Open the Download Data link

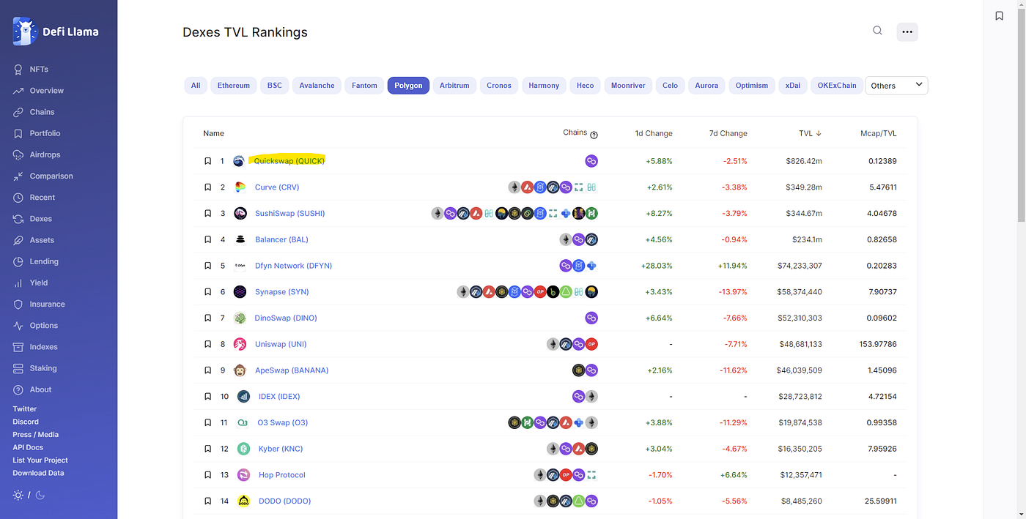pos(38,473)
